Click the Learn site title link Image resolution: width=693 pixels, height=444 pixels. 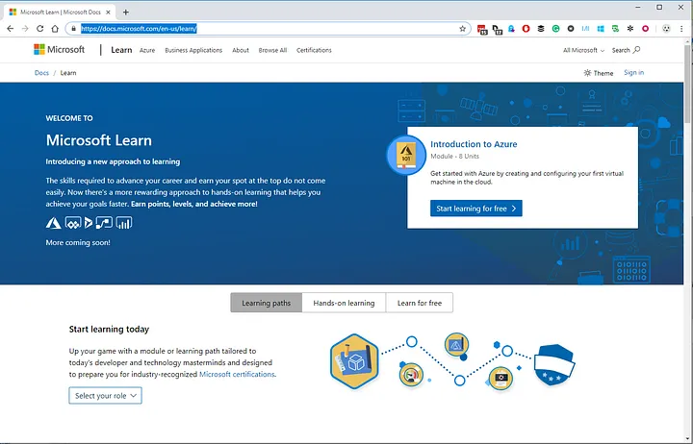click(121, 50)
